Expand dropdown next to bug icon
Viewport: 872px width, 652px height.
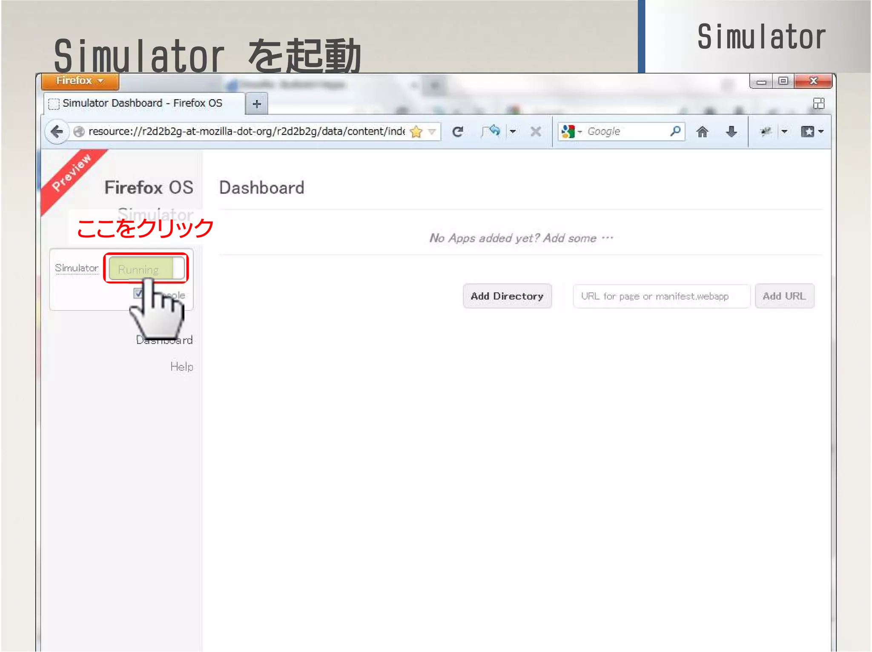(x=784, y=132)
